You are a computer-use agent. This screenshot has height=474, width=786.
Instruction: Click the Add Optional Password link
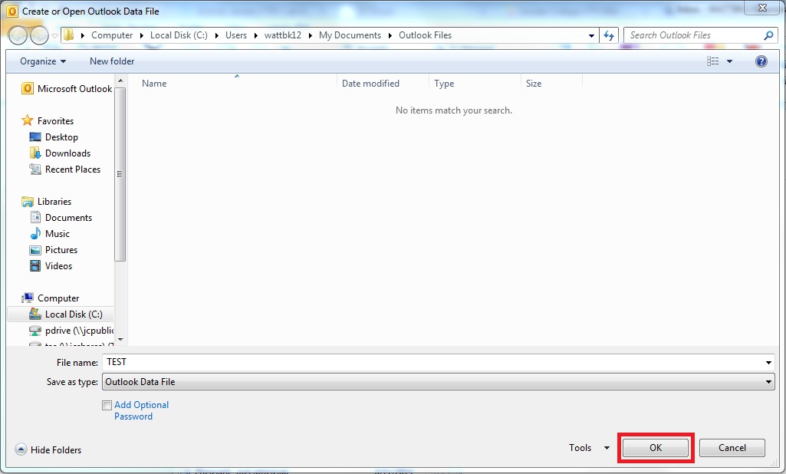(x=141, y=410)
